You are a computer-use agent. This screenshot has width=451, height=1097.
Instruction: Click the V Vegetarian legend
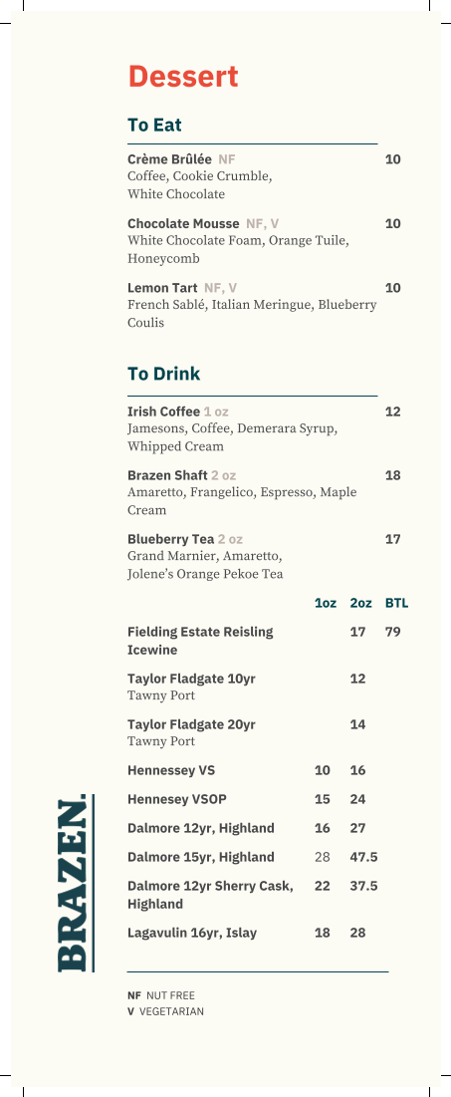165,1011
